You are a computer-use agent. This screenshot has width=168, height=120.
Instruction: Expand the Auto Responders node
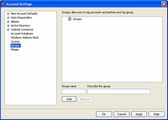pyautogui.click(x=8, y=18)
